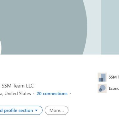
Task: Click the SSM Team LLC headline text
Action: coord(18,86)
